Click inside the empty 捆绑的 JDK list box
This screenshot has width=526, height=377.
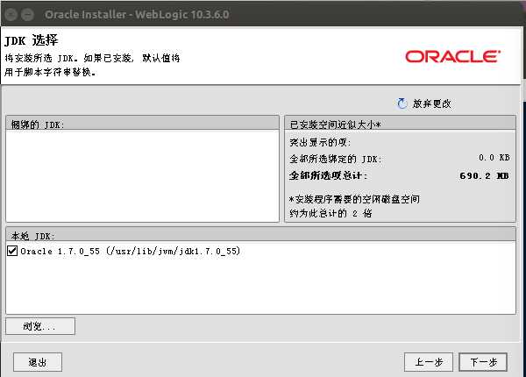click(142, 175)
